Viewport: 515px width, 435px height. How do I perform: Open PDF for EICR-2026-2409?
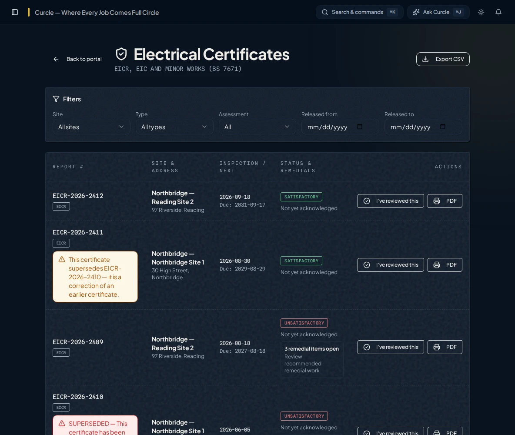(445, 347)
